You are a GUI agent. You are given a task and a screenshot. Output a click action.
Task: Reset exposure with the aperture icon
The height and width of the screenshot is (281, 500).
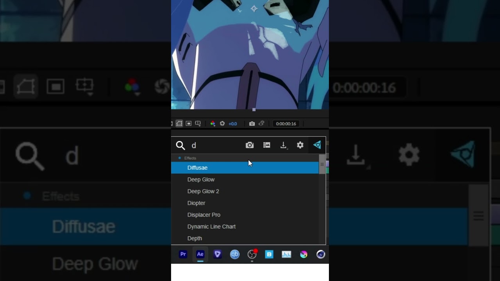(x=222, y=124)
